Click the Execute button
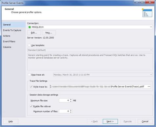 [x=128, y=121]
